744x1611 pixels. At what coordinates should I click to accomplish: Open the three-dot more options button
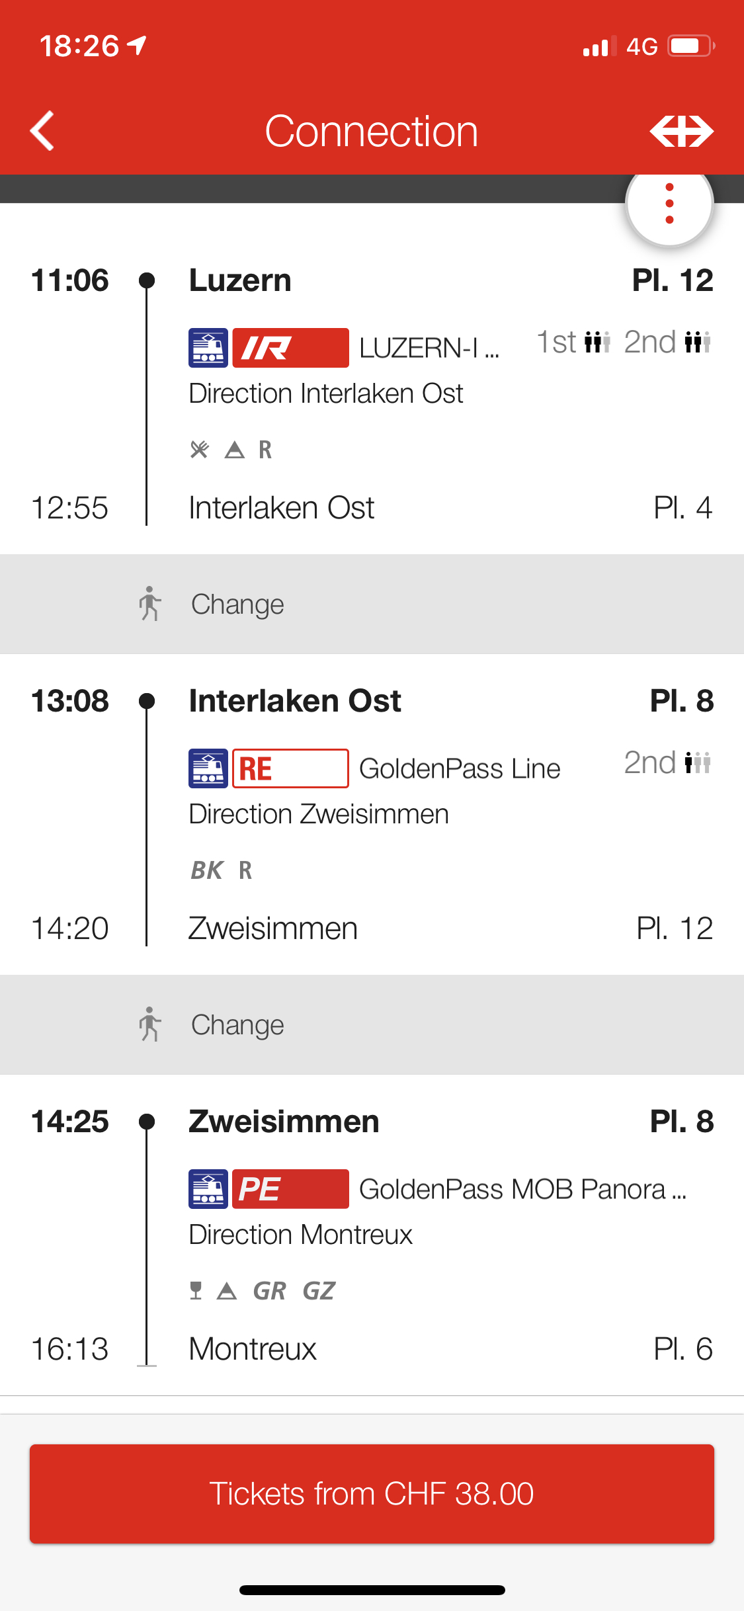tap(669, 204)
